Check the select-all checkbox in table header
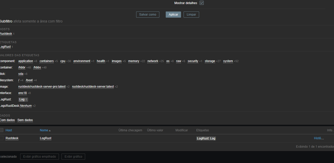The image size is (334, 163). pyautogui.click(x=2, y=130)
